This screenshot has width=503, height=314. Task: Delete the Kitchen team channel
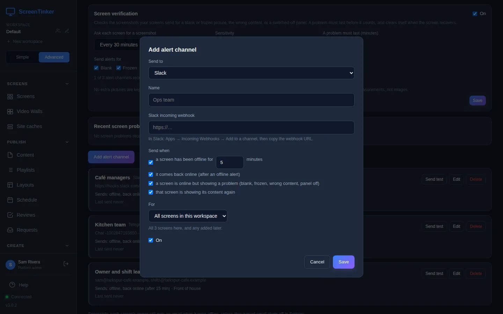click(x=476, y=226)
